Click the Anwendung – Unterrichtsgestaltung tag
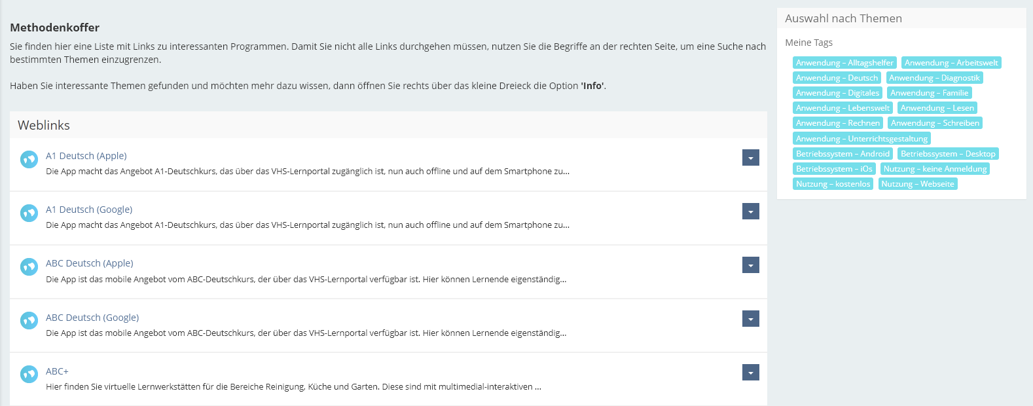Image resolution: width=1033 pixels, height=406 pixels. click(x=861, y=139)
